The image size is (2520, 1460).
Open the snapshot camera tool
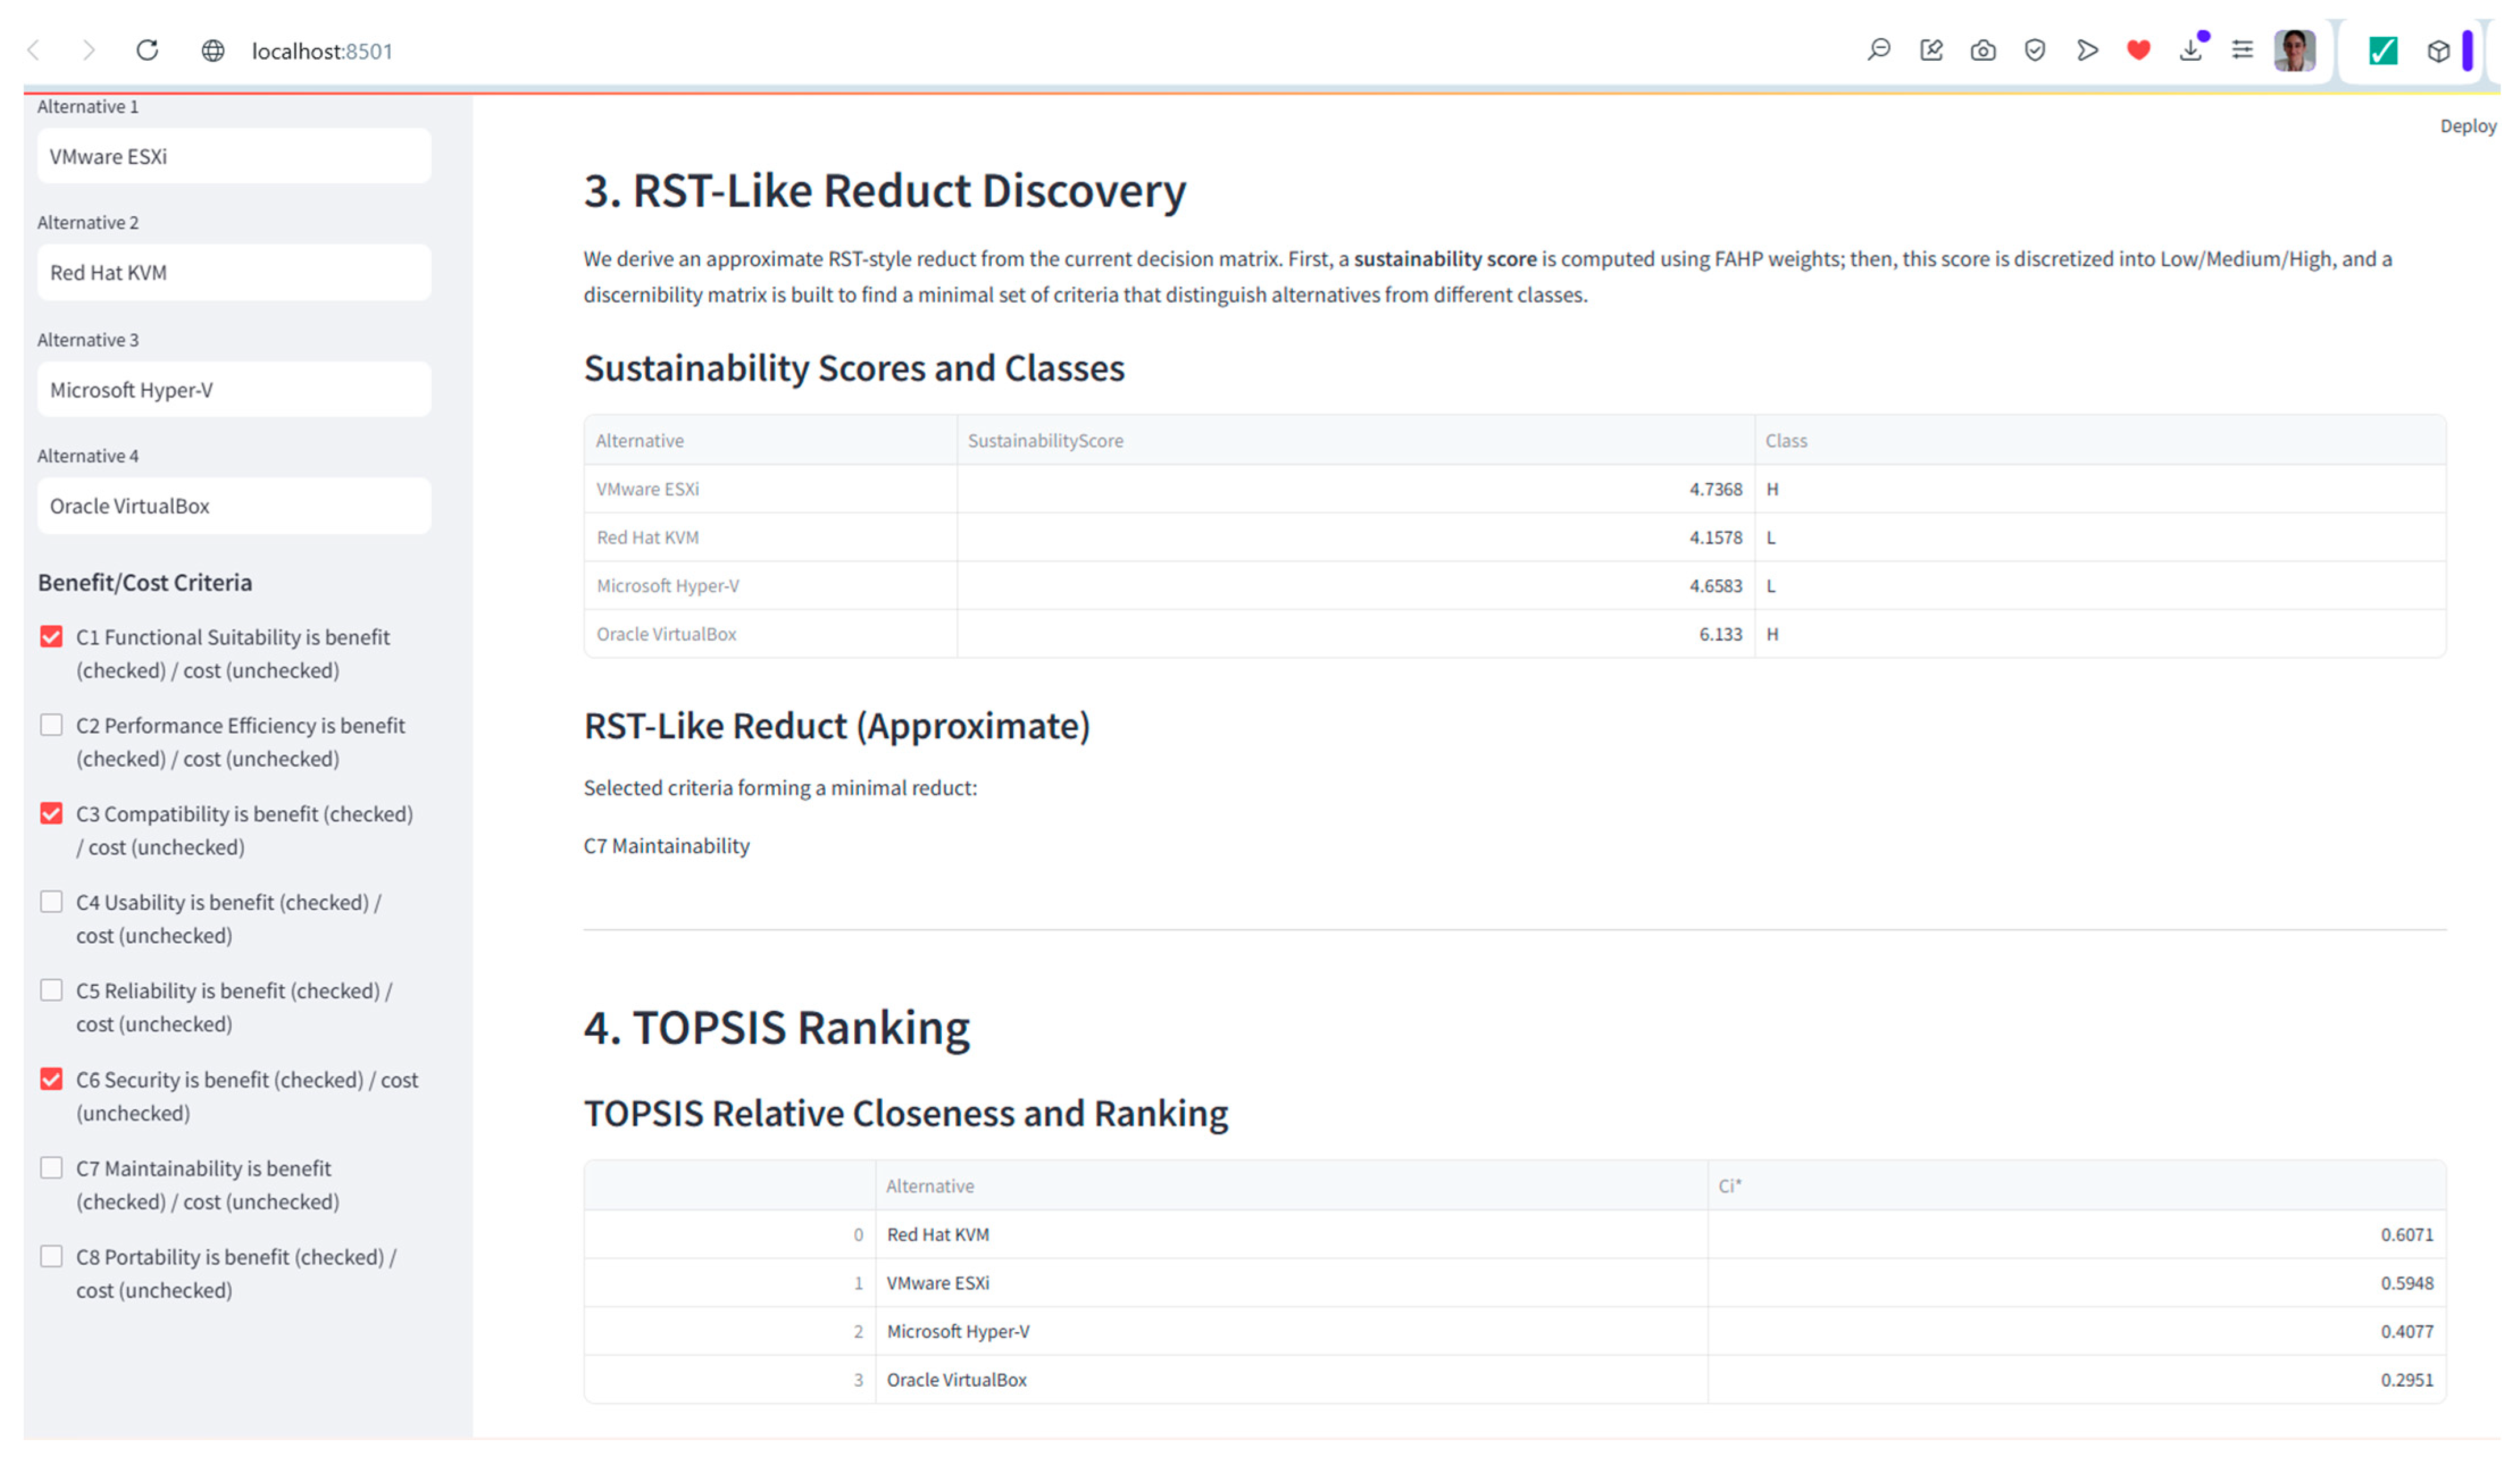pos(1983,50)
